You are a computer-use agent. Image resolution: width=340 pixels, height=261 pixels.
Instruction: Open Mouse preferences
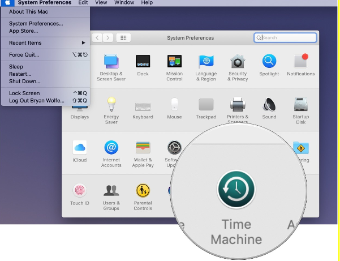click(x=174, y=108)
